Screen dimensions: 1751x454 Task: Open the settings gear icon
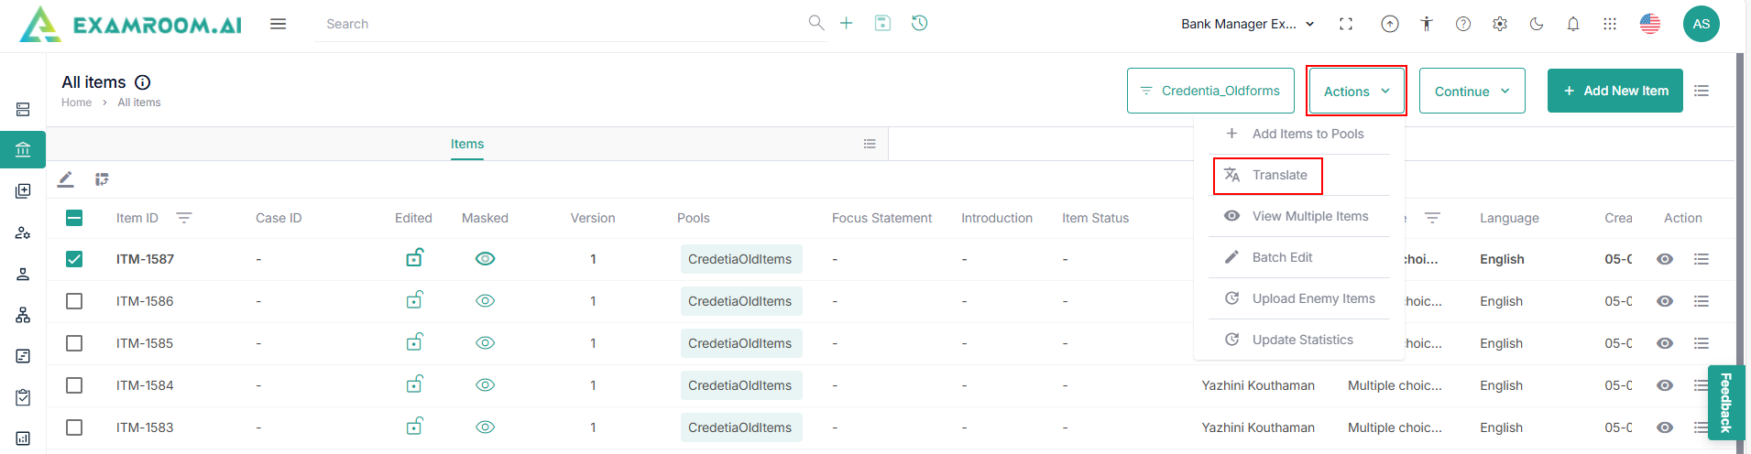coord(1500,24)
